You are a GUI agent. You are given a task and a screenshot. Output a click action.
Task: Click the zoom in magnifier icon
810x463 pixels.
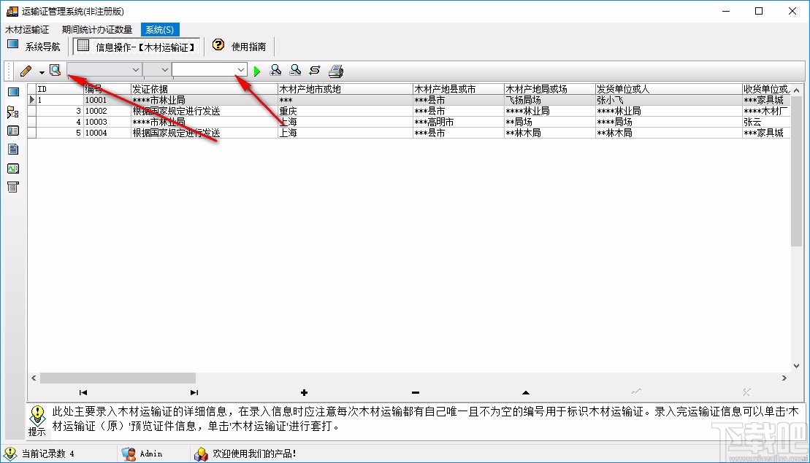(277, 70)
